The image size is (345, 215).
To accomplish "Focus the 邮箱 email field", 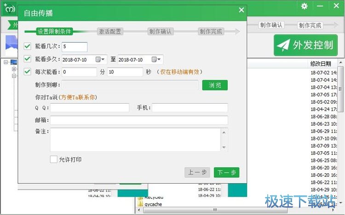I will (x=139, y=120).
